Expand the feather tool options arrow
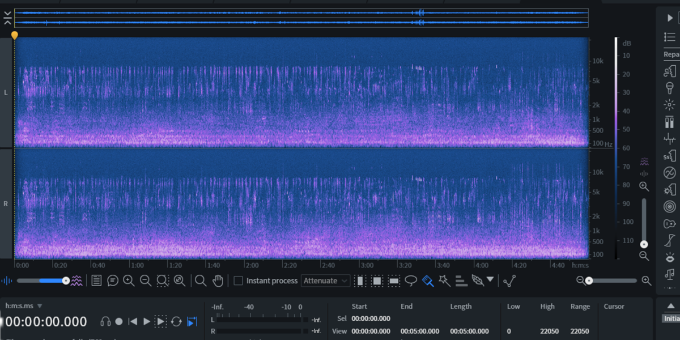The image size is (680, 340). tap(490, 279)
